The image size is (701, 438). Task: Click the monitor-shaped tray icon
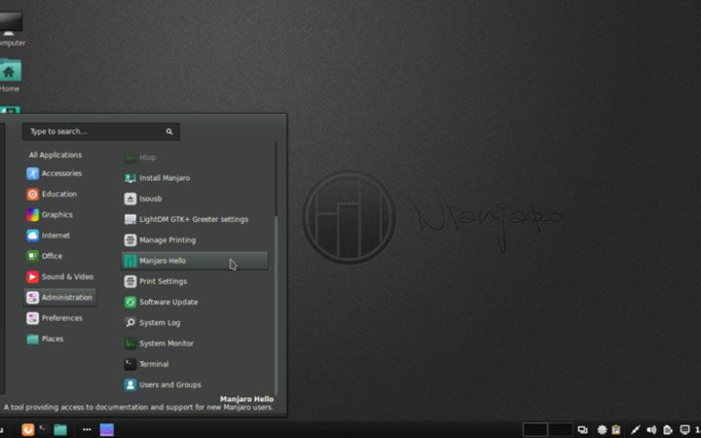click(684, 430)
